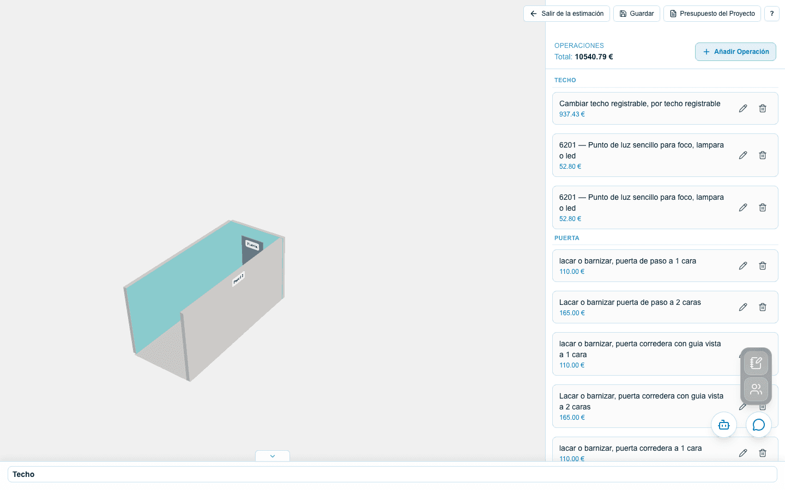This screenshot has height=490, width=785.
Task: Collapse the viewer with the bottom chevron
Action: [x=273, y=456]
